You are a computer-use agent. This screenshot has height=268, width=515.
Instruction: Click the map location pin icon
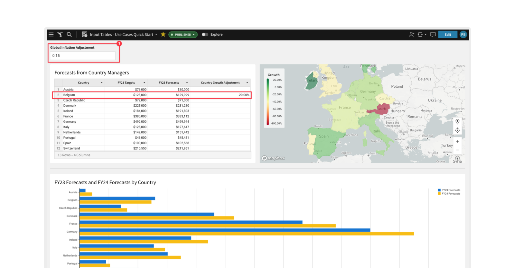pyautogui.click(x=457, y=122)
